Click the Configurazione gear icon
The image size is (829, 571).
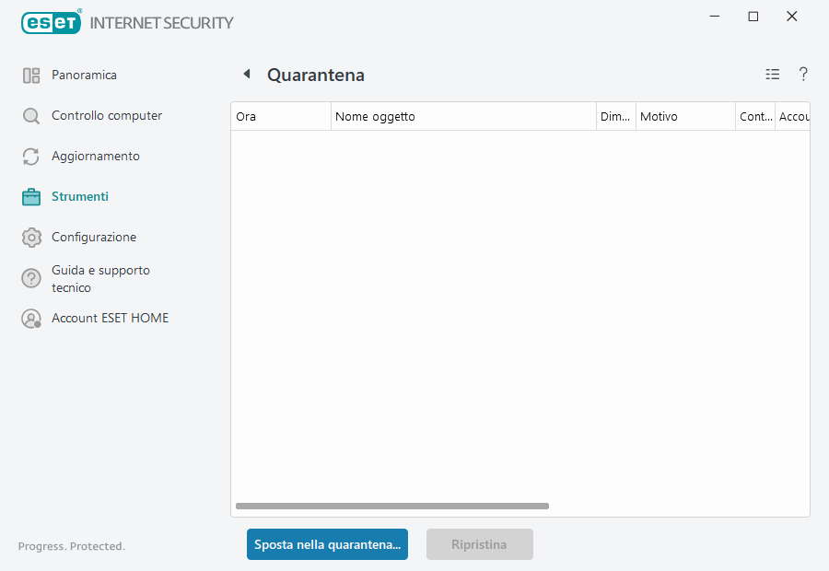pos(31,237)
